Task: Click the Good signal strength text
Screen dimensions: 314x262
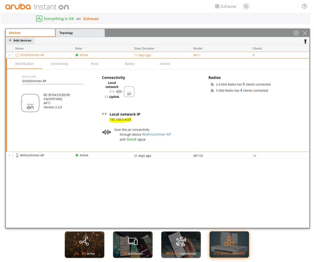Action: point(131,139)
